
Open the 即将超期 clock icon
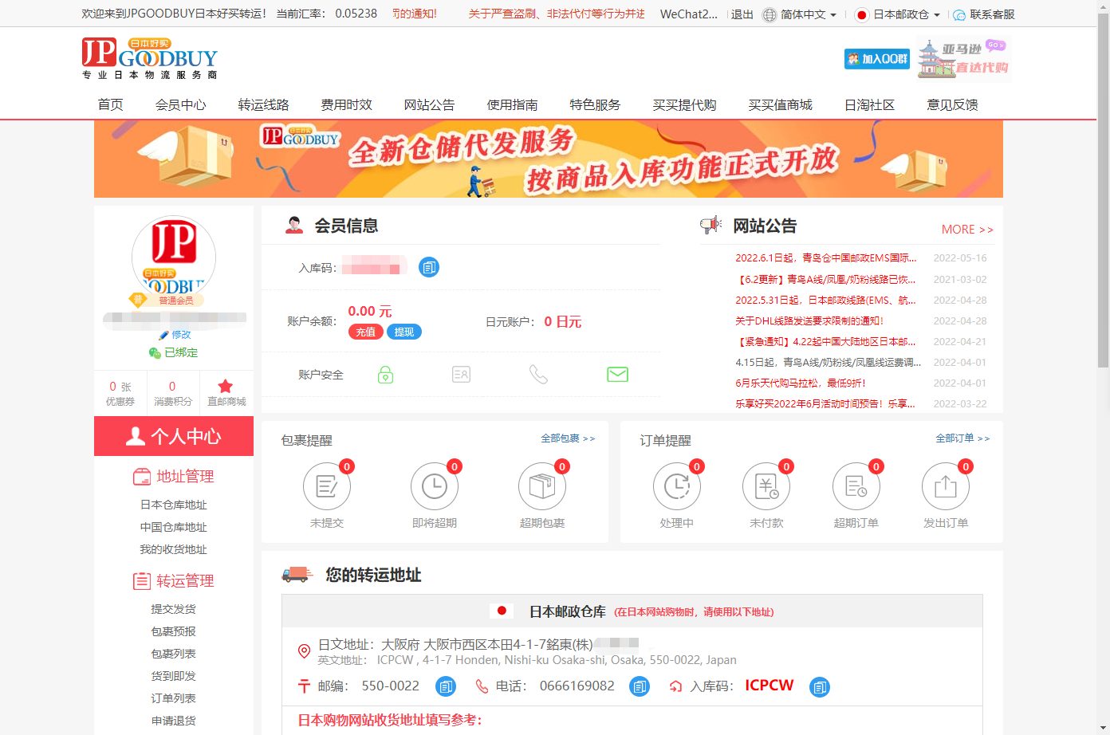pyautogui.click(x=435, y=486)
